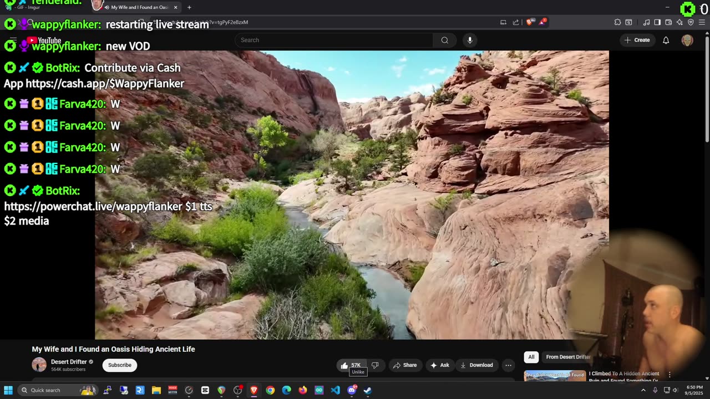
Task: Open the Brave playlist music icon
Action: [646, 22]
